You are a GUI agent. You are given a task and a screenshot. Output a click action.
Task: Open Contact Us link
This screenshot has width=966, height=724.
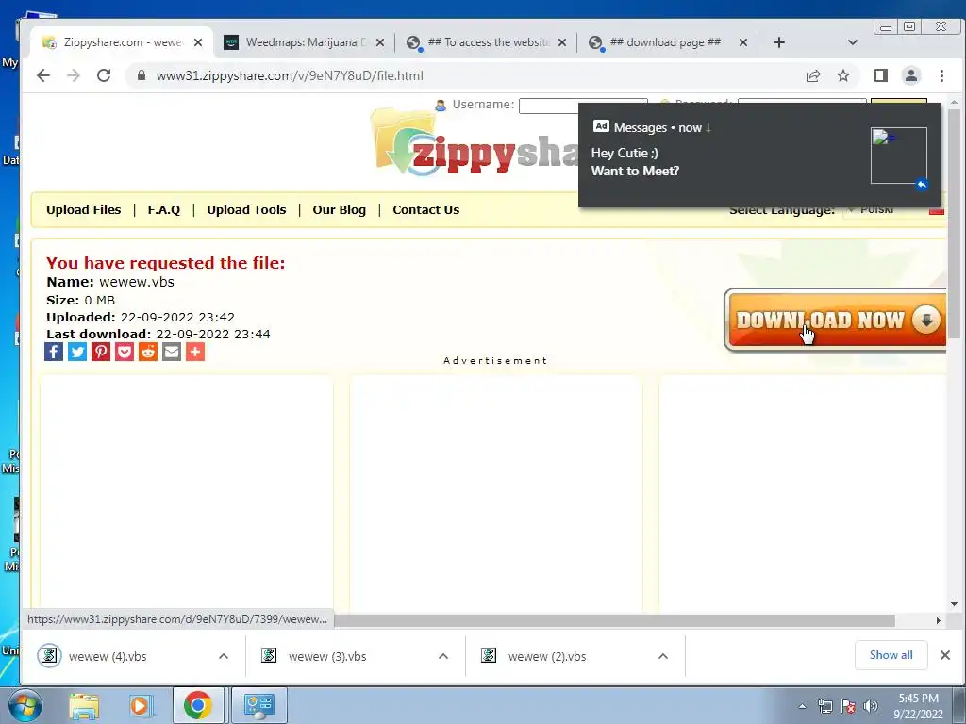426,210
